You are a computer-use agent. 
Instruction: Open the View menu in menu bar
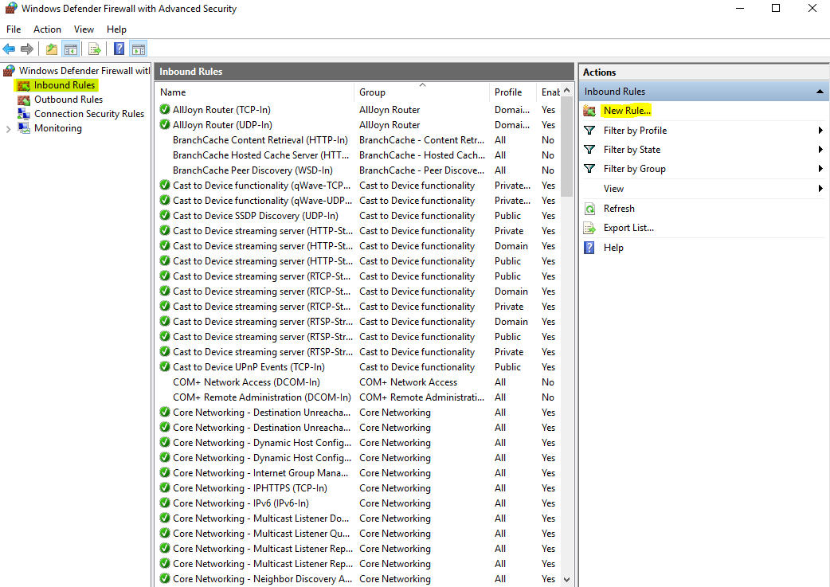[84, 29]
